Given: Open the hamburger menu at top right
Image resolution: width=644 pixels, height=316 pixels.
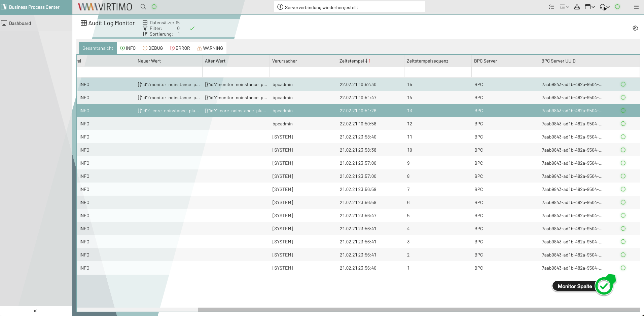Looking at the screenshot, I should 636,6.
